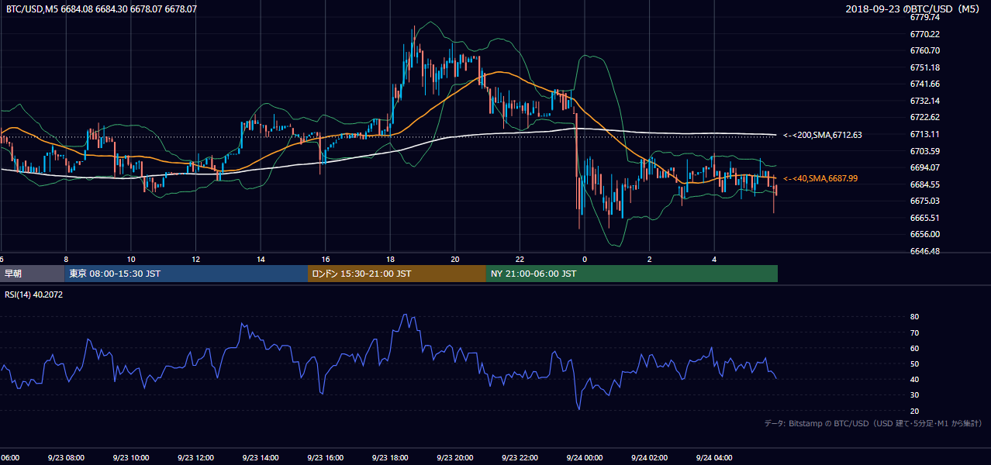Viewport: 991px width, 465px height.
Task: Click the 9/24 02:00 time label
Action: [650, 458]
